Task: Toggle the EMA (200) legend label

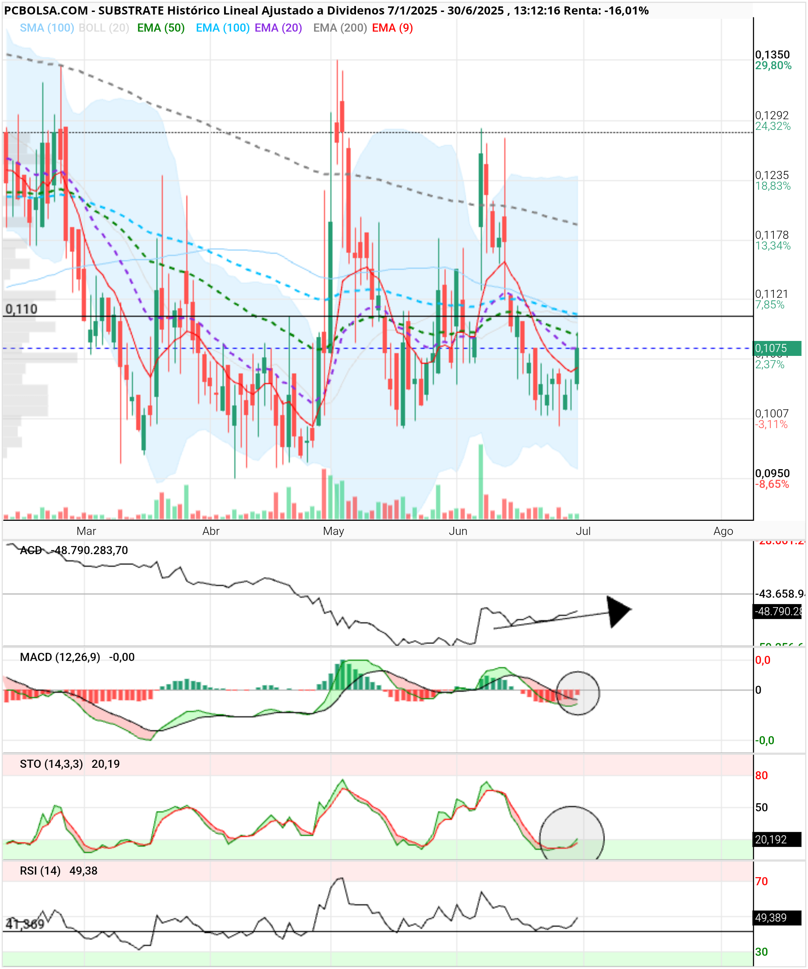Action: [x=340, y=28]
